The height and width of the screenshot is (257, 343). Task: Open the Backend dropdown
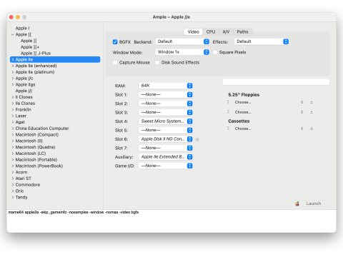click(182, 41)
